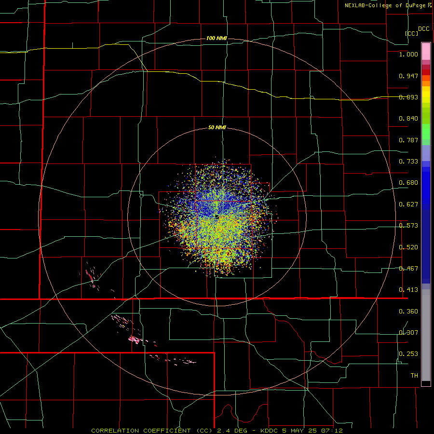The height and width of the screenshot is (434, 434).
Task: Select the [CC] units label
Action: (x=411, y=33)
